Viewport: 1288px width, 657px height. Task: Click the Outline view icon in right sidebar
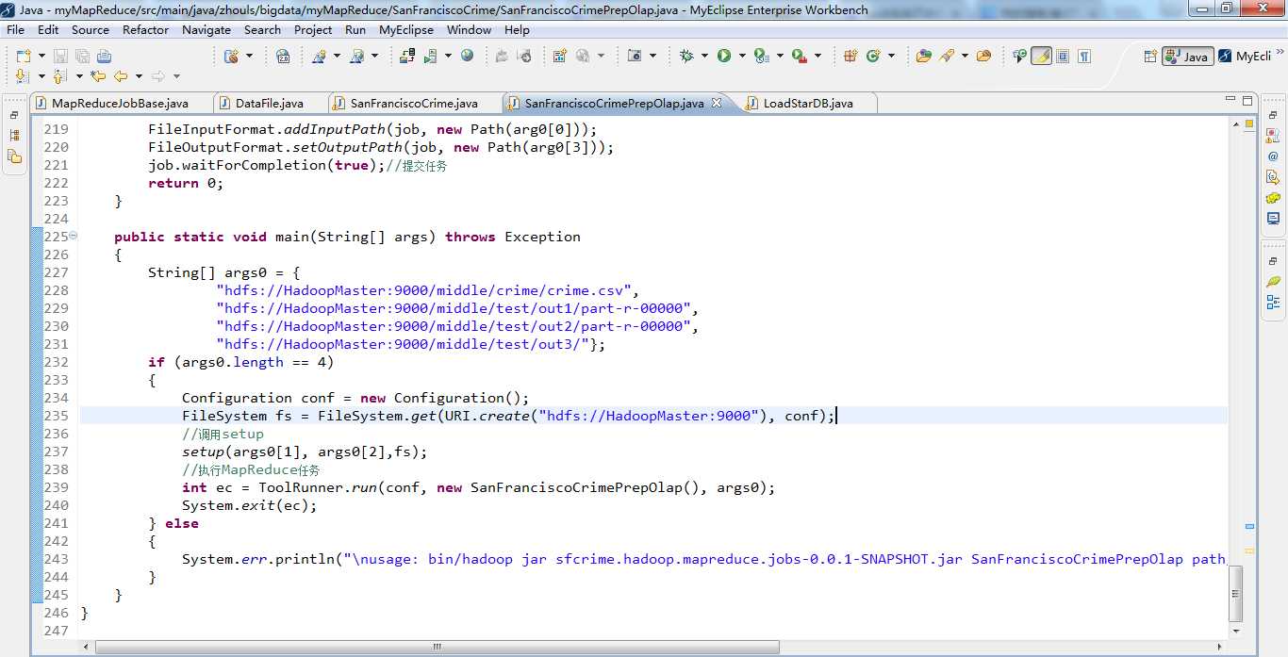pos(1273,302)
